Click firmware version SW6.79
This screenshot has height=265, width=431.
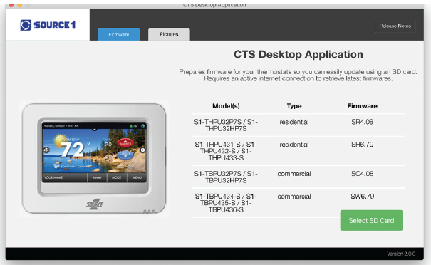click(363, 197)
